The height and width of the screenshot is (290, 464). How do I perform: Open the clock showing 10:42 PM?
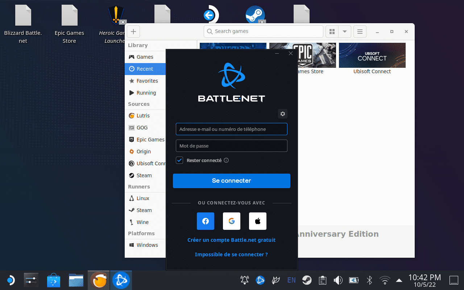(x=424, y=280)
